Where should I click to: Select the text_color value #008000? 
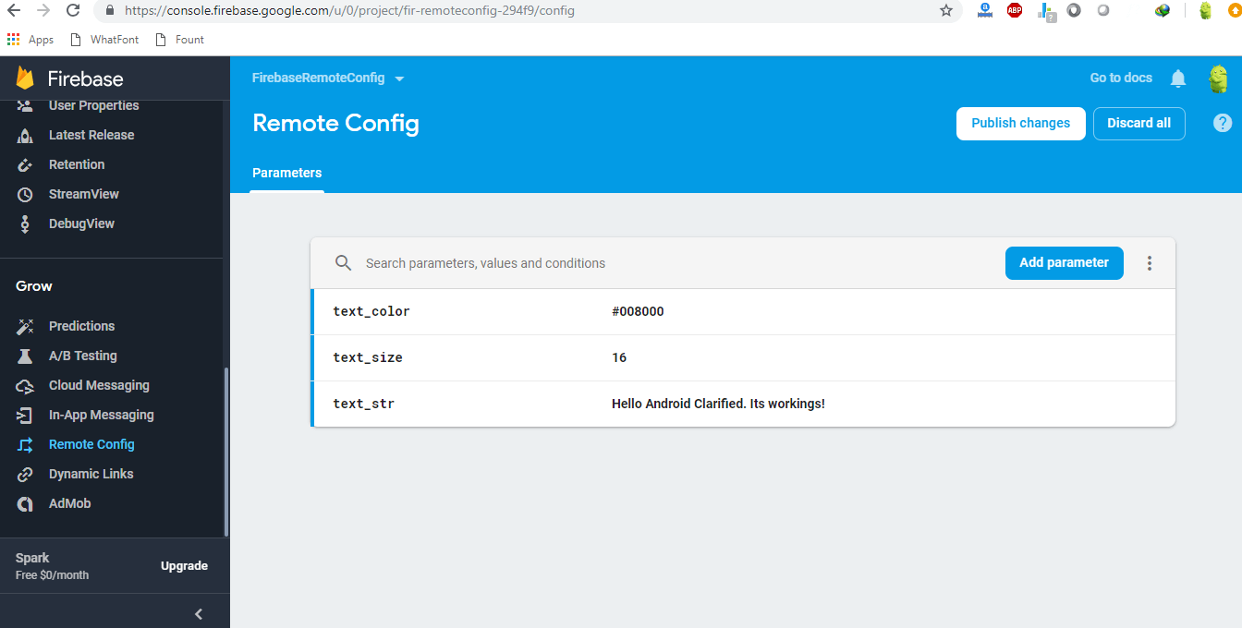click(x=638, y=311)
